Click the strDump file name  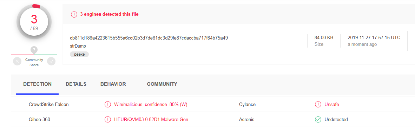click(x=78, y=46)
